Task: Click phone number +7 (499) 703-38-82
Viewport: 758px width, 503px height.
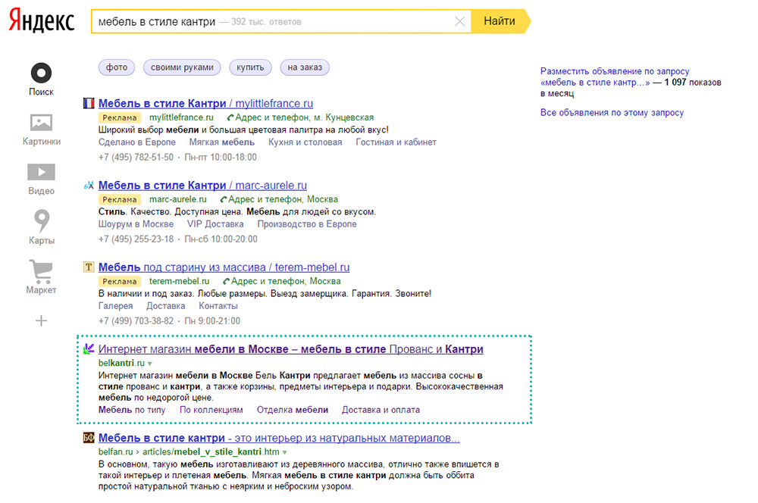Action: pyautogui.click(x=136, y=321)
